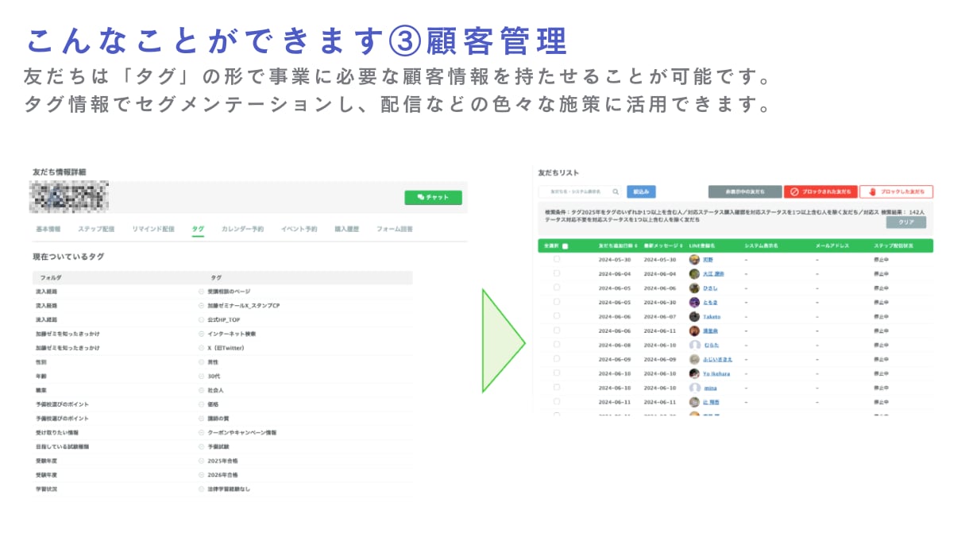
Task: Click the minus icon beside the 男性 tag
Action: [201, 362]
